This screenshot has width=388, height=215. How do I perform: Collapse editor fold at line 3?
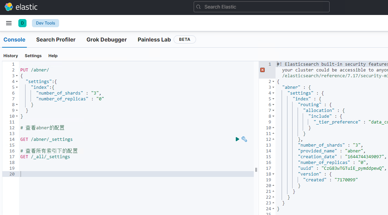[17, 76]
